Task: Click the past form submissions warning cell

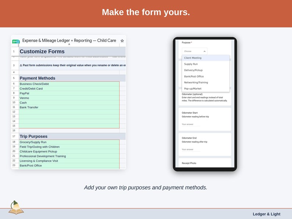Action: [72, 65]
